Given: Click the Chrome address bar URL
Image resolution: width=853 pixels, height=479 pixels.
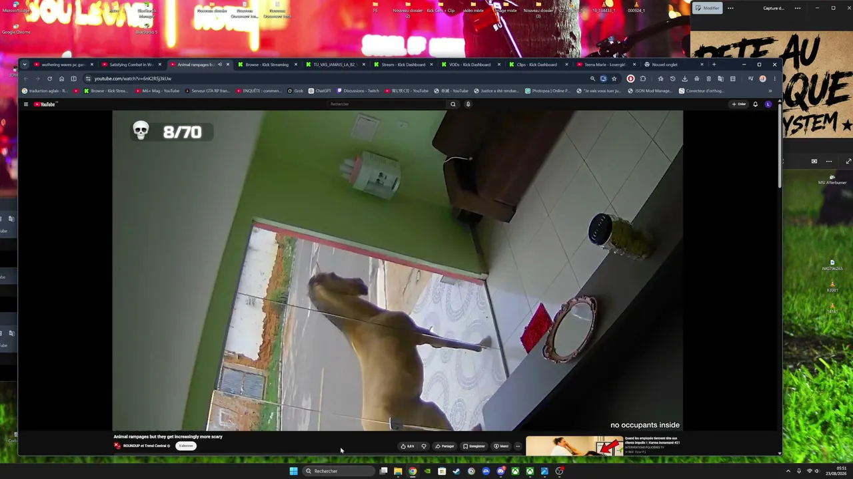Looking at the screenshot, I should [133, 79].
